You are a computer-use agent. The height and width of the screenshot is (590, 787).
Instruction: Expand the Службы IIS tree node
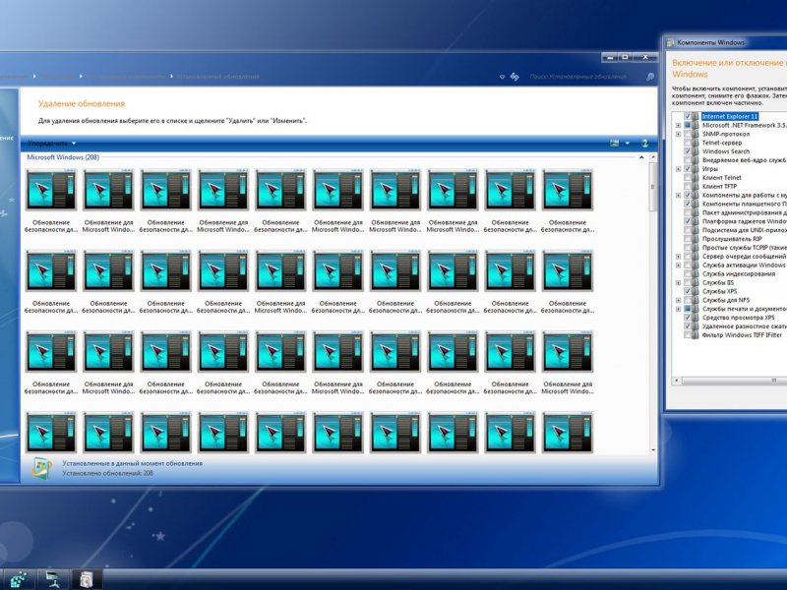coord(678,283)
